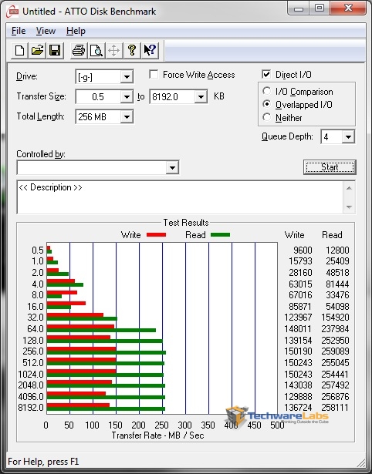Enable the Force Write Access checkbox
The width and height of the screenshot is (372, 474).
(154, 74)
